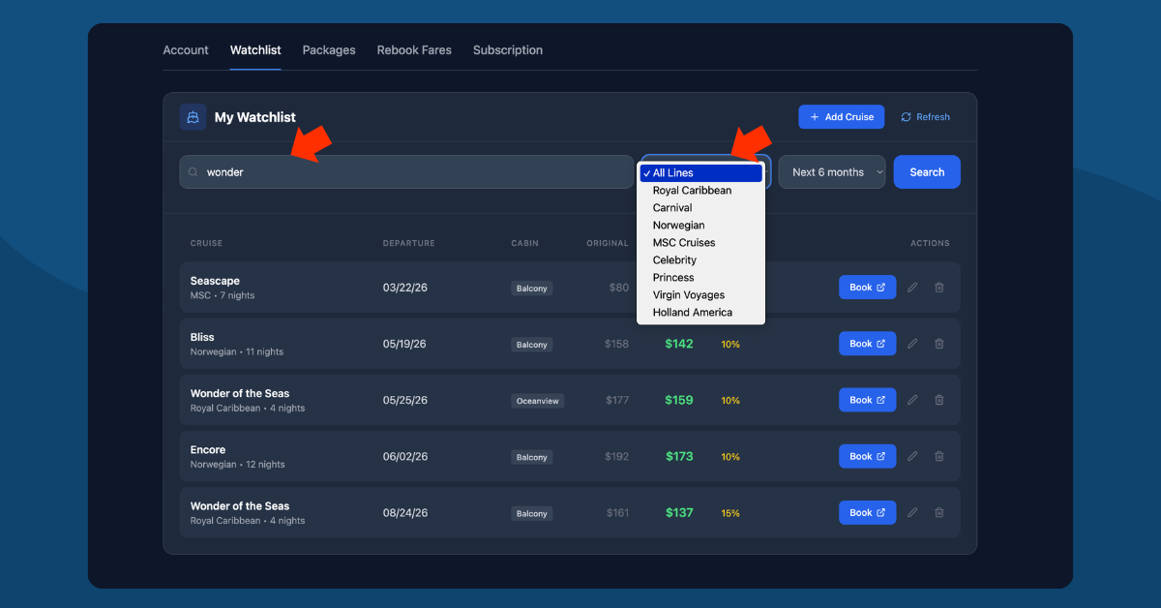The image size is (1161, 608).
Task: Click the ship icon beside My Watchlist
Action: (x=193, y=116)
